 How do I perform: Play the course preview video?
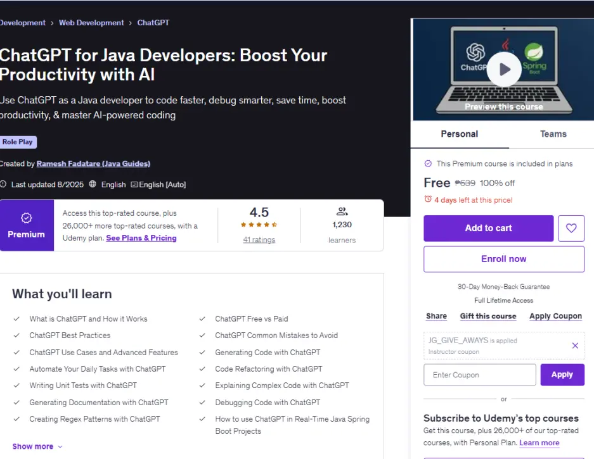tap(504, 69)
